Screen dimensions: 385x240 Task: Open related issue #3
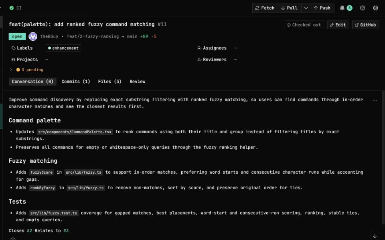66,230
